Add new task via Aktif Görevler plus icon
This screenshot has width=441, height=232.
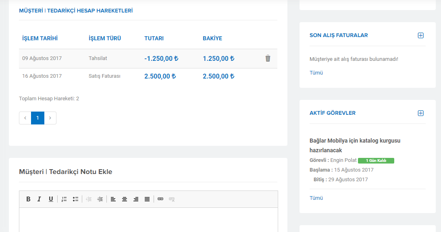click(x=420, y=113)
